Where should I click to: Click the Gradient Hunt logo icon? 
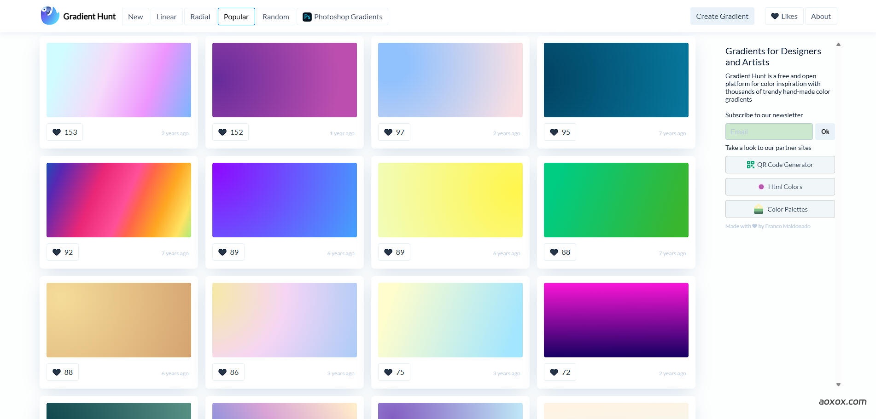tap(49, 15)
